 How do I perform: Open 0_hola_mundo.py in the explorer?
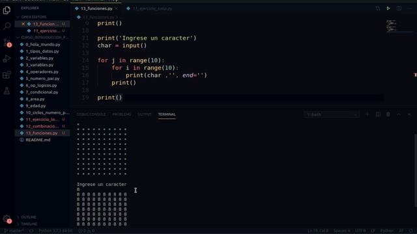pos(42,44)
